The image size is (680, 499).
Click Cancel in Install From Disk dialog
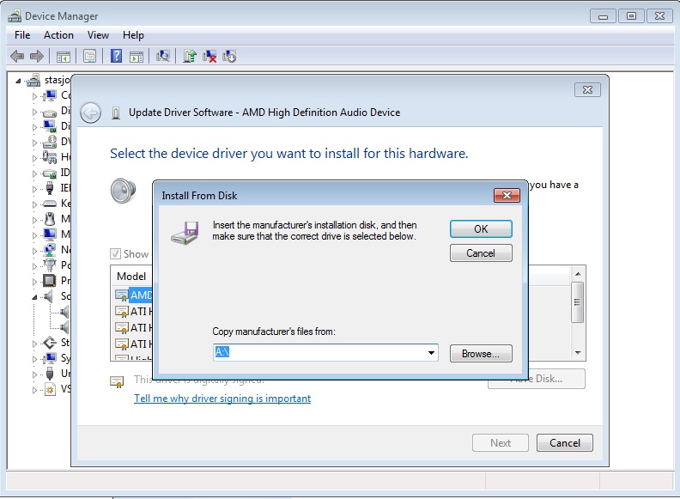click(x=481, y=253)
